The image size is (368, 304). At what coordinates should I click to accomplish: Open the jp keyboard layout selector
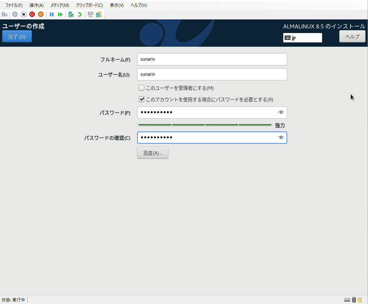click(303, 38)
